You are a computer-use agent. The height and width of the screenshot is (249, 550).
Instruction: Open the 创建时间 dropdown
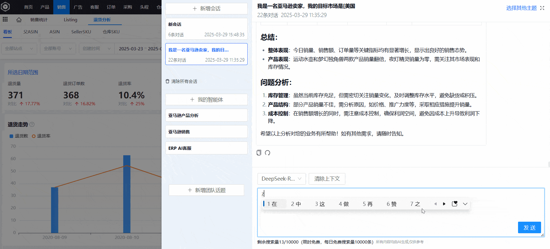click(97, 49)
